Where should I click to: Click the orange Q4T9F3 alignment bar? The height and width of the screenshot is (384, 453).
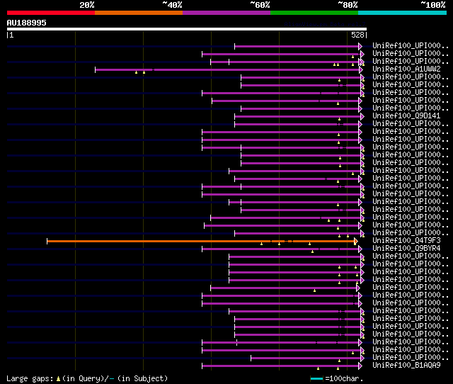201,241
